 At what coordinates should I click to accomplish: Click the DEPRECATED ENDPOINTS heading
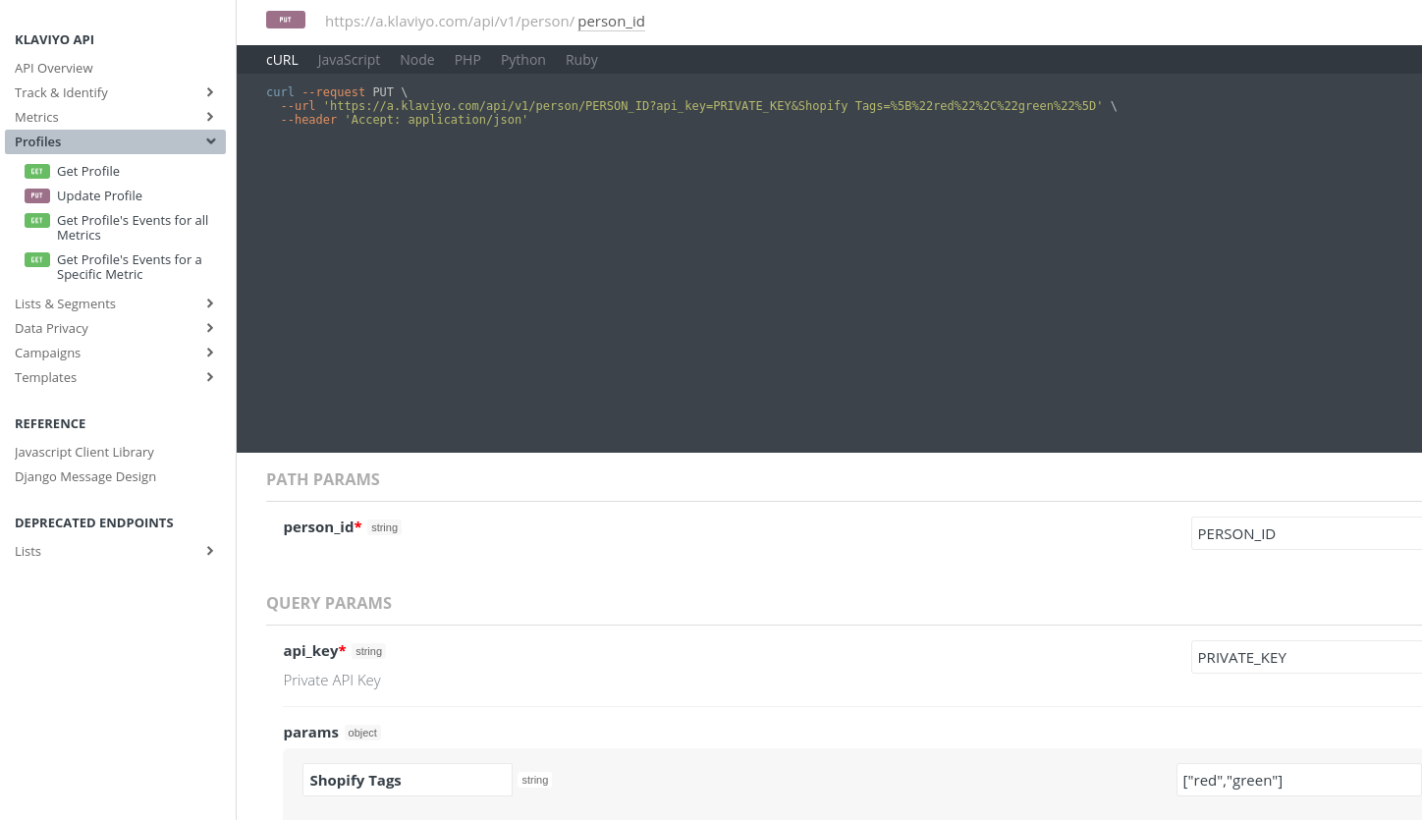pyautogui.click(x=94, y=522)
